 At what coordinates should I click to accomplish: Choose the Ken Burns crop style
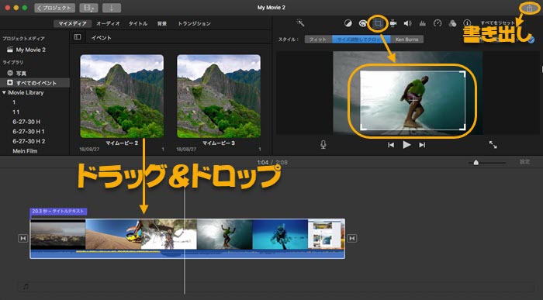pyautogui.click(x=407, y=40)
